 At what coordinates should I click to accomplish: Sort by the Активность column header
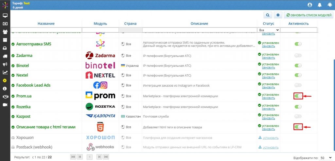[298, 24]
